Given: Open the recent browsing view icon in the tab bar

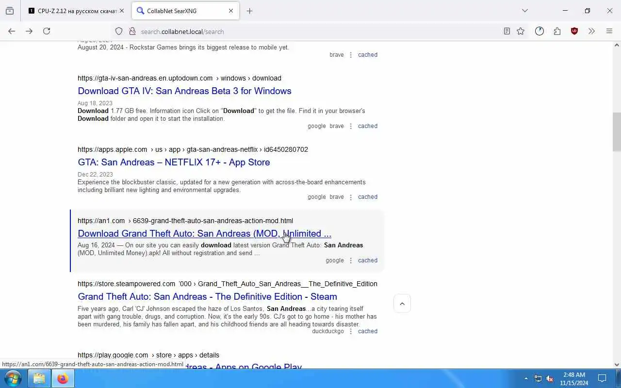Looking at the screenshot, I should coord(10,11).
